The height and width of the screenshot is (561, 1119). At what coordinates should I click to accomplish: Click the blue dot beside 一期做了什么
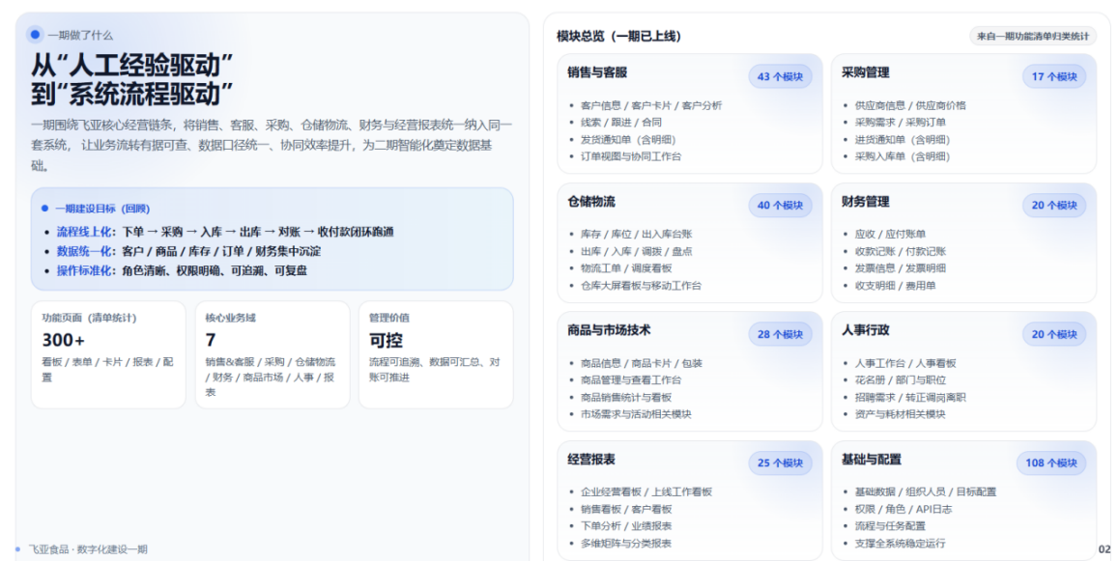pos(36,35)
